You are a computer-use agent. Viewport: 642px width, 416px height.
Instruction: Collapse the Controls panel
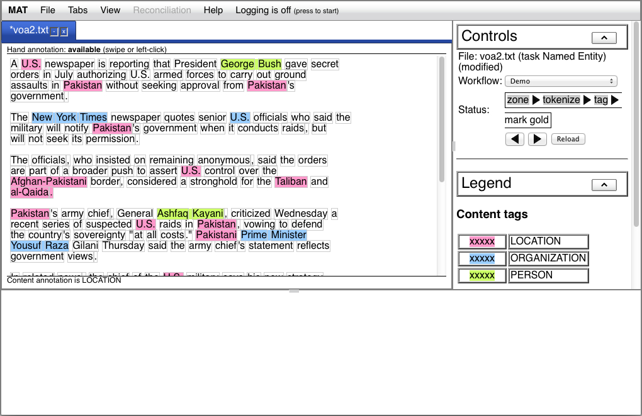[604, 38]
